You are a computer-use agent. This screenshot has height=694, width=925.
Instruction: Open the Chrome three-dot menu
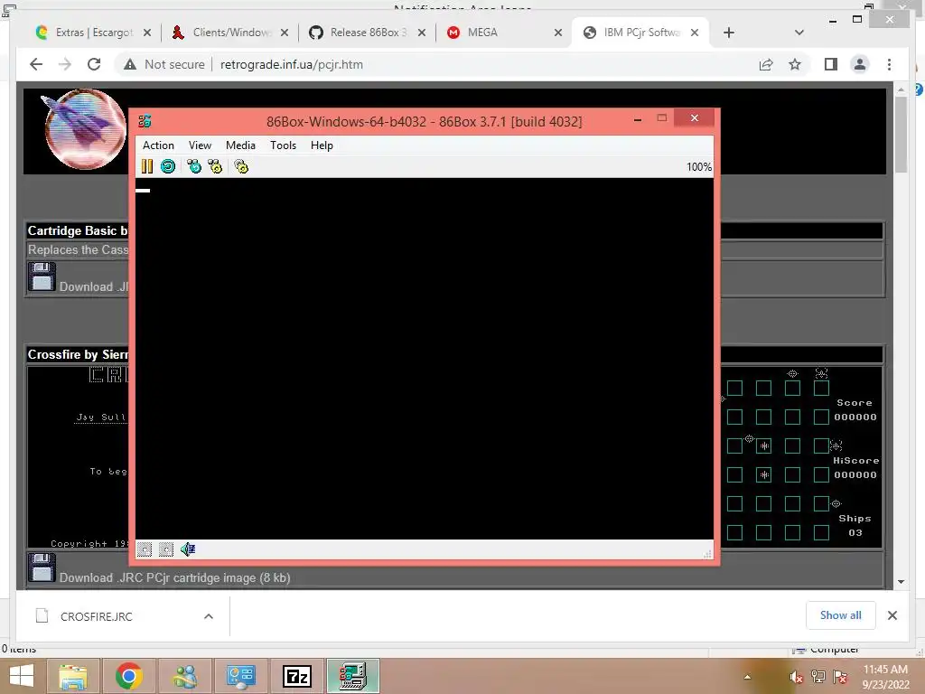click(889, 64)
